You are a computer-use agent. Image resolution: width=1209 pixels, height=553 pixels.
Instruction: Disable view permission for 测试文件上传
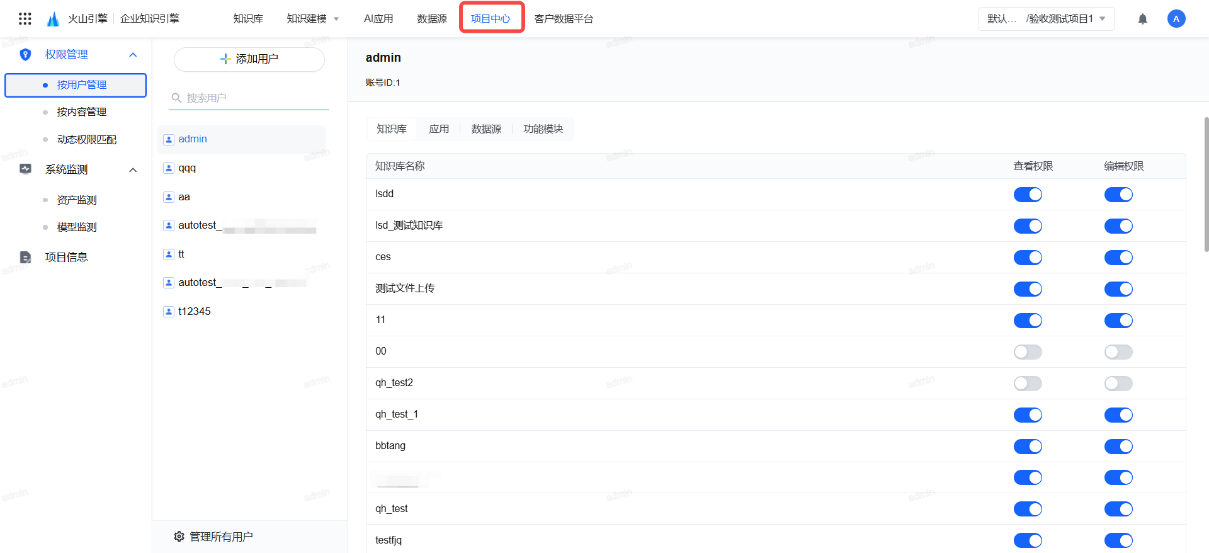coord(1028,289)
